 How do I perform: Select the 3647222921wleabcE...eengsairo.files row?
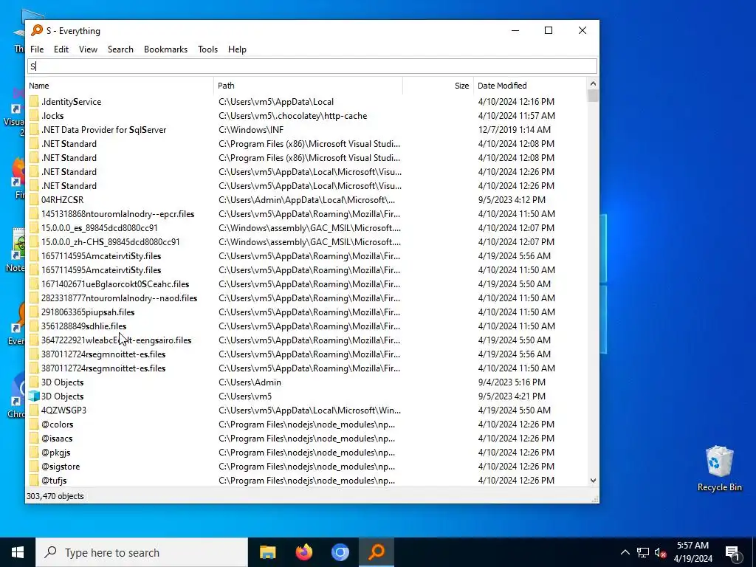(x=307, y=340)
